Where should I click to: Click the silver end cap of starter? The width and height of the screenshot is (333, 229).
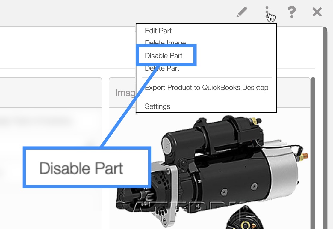coord(283,168)
